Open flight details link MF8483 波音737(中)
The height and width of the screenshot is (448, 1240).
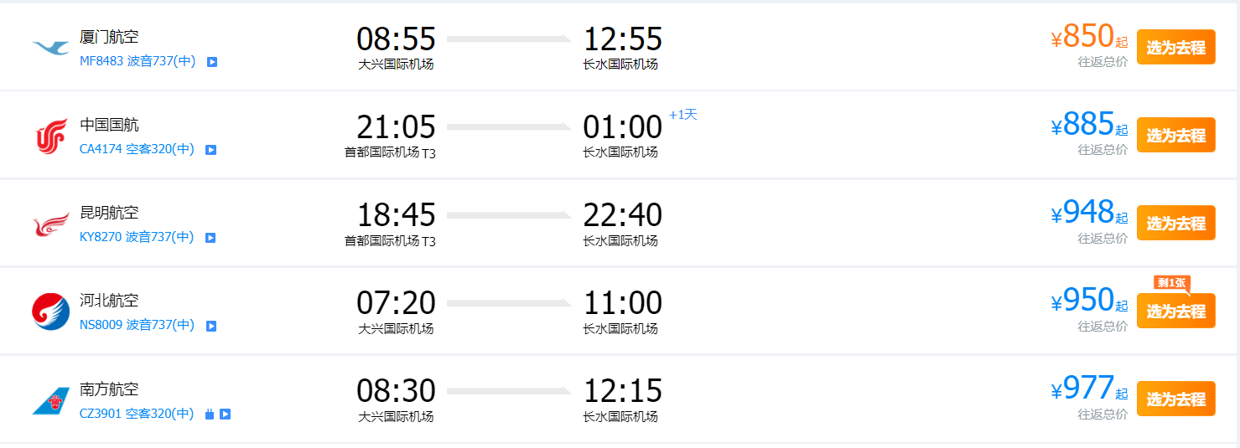click(x=137, y=61)
